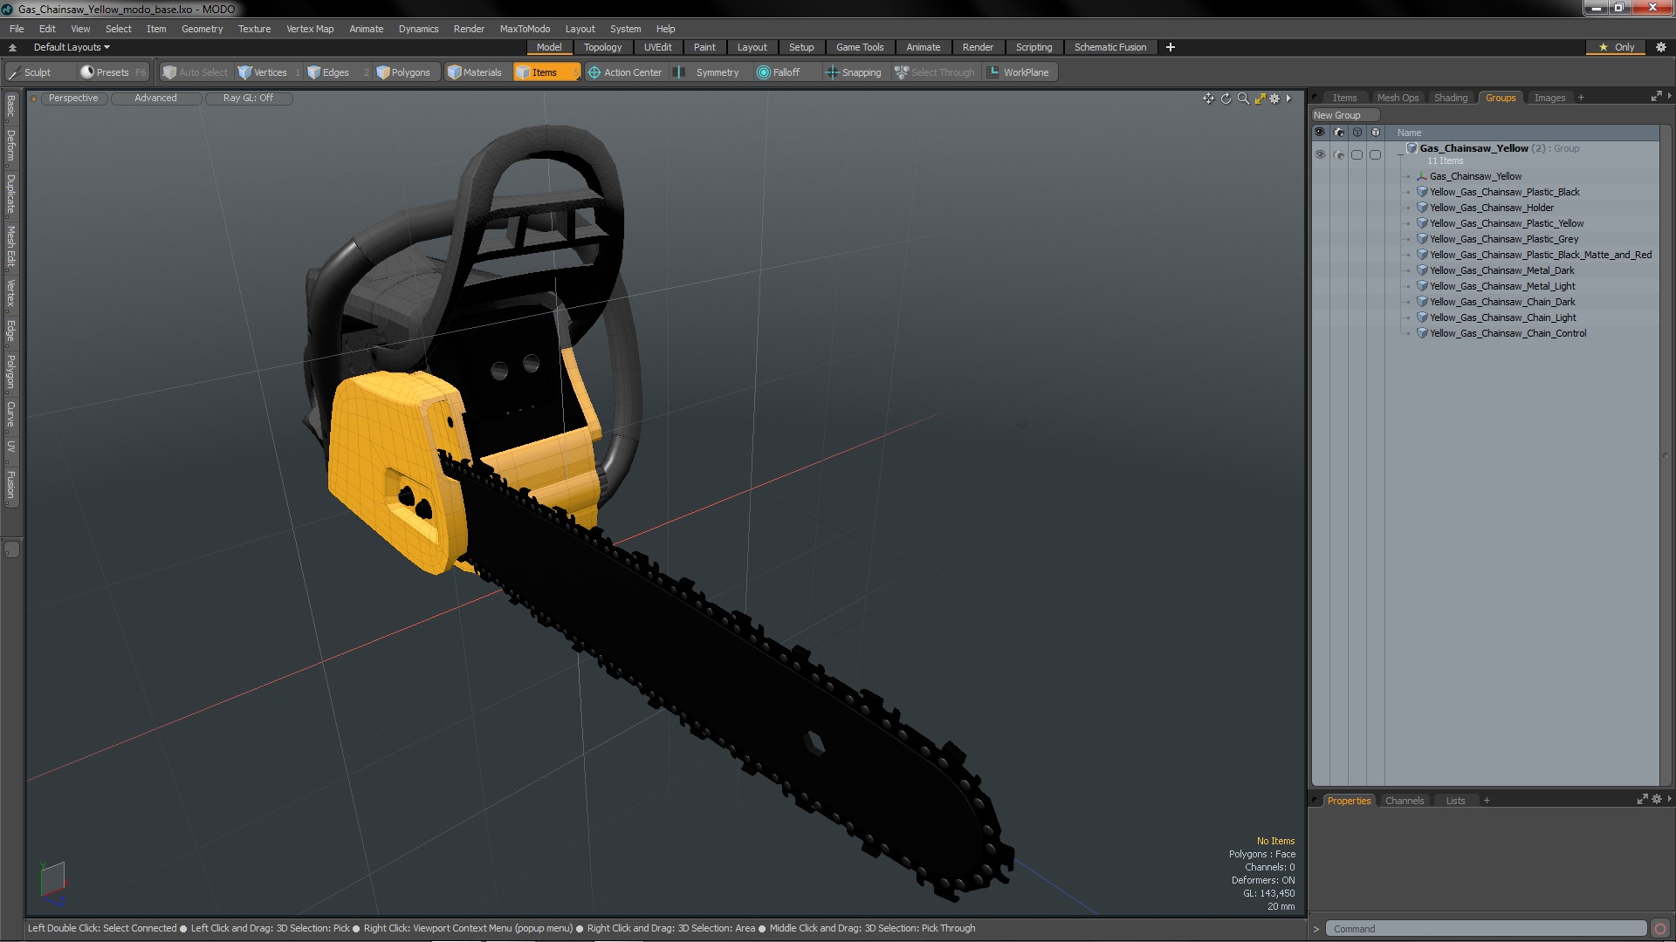Screen dimensions: 1676x942
Task: Click the viewport pan (move) icon
Action: 1208,99
